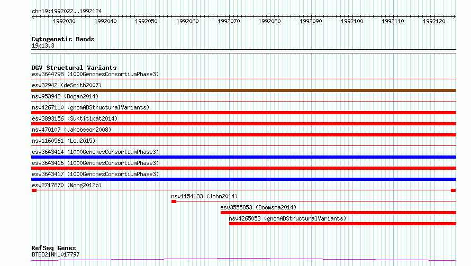This screenshot has width=471, height=266.
Task: Click the blue bar under esv3643414
Action: coord(243,157)
